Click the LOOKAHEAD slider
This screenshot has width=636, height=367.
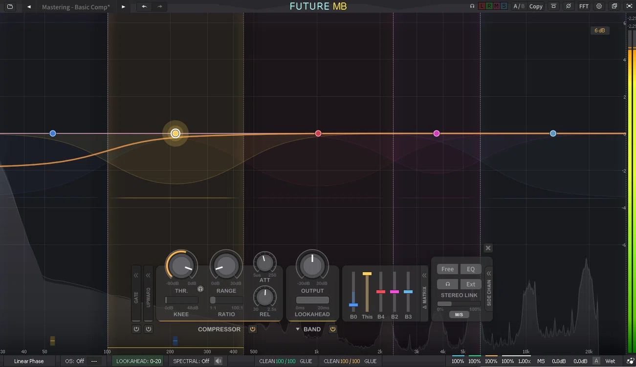(312, 300)
